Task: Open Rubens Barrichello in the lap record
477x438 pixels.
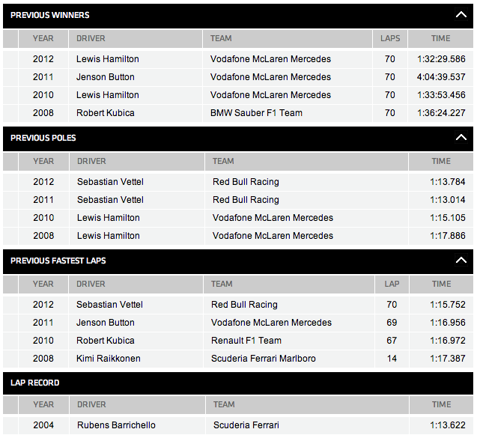Action: click(116, 425)
